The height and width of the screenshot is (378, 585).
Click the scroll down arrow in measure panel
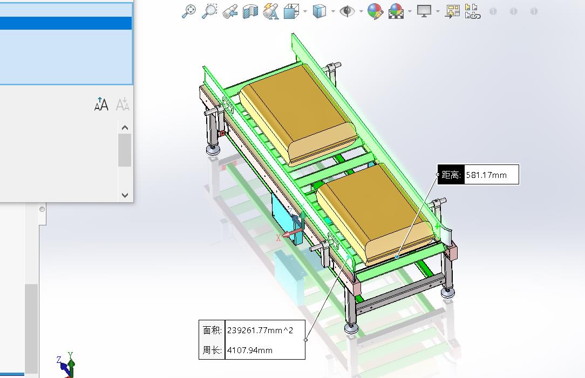click(125, 195)
